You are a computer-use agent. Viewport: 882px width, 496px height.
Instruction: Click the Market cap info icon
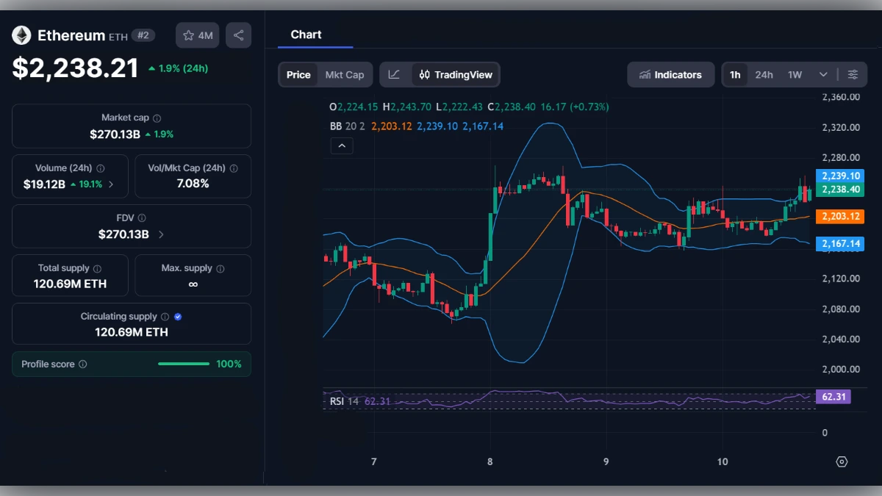[x=157, y=117]
